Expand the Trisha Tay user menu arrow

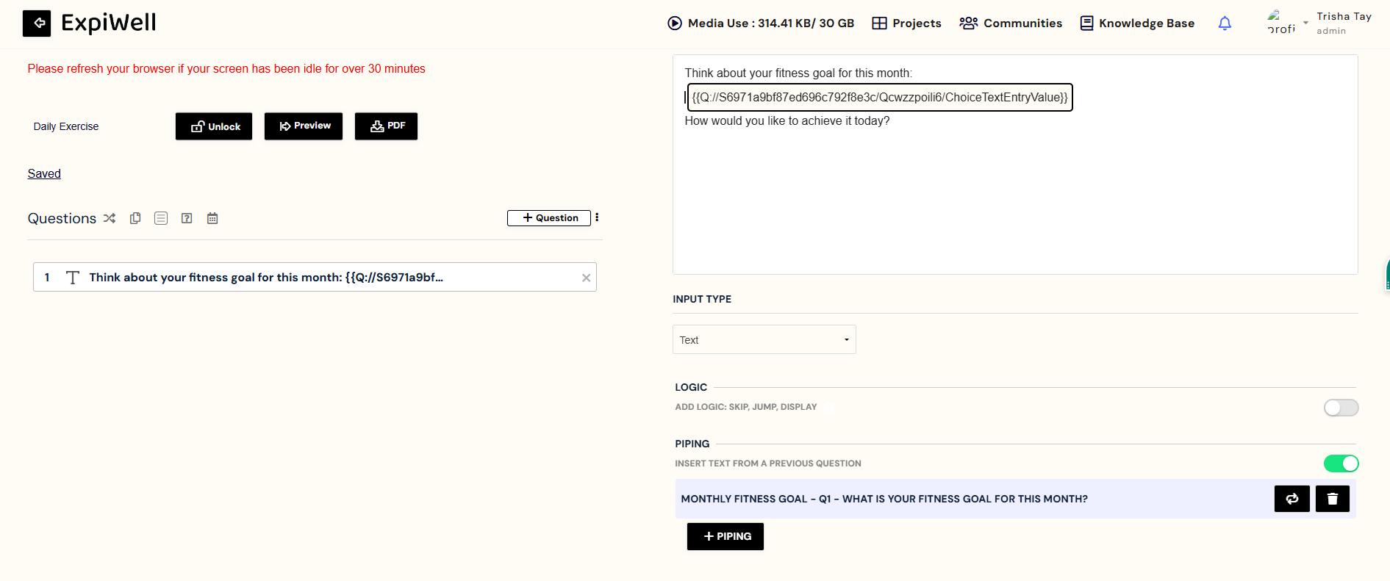1305,23
